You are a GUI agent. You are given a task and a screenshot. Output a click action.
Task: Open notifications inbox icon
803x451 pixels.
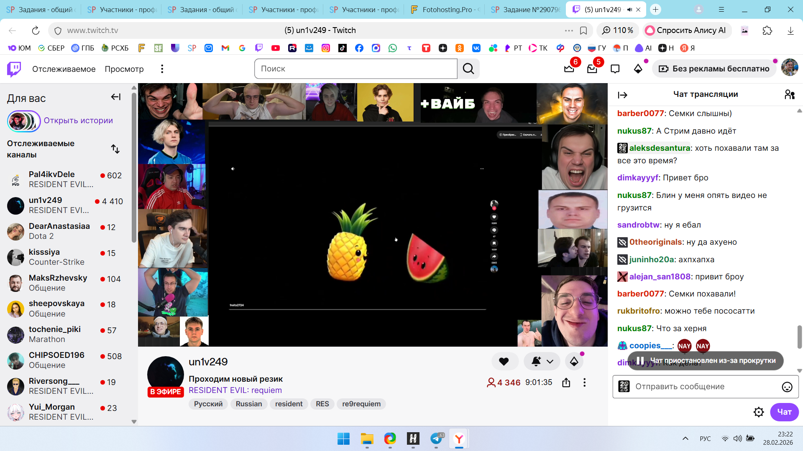(x=592, y=69)
